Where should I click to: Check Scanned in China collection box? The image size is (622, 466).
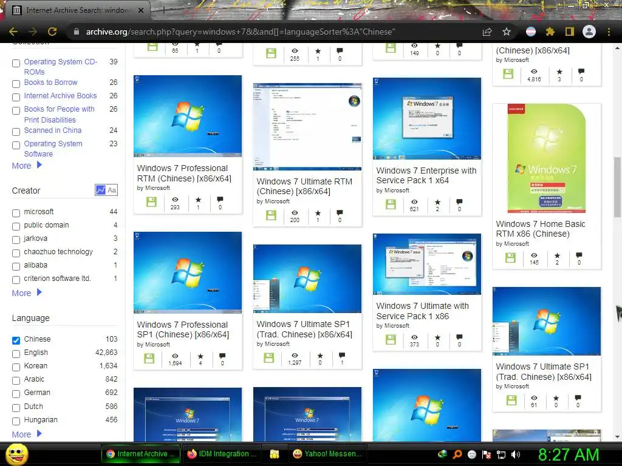[x=16, y=132]
